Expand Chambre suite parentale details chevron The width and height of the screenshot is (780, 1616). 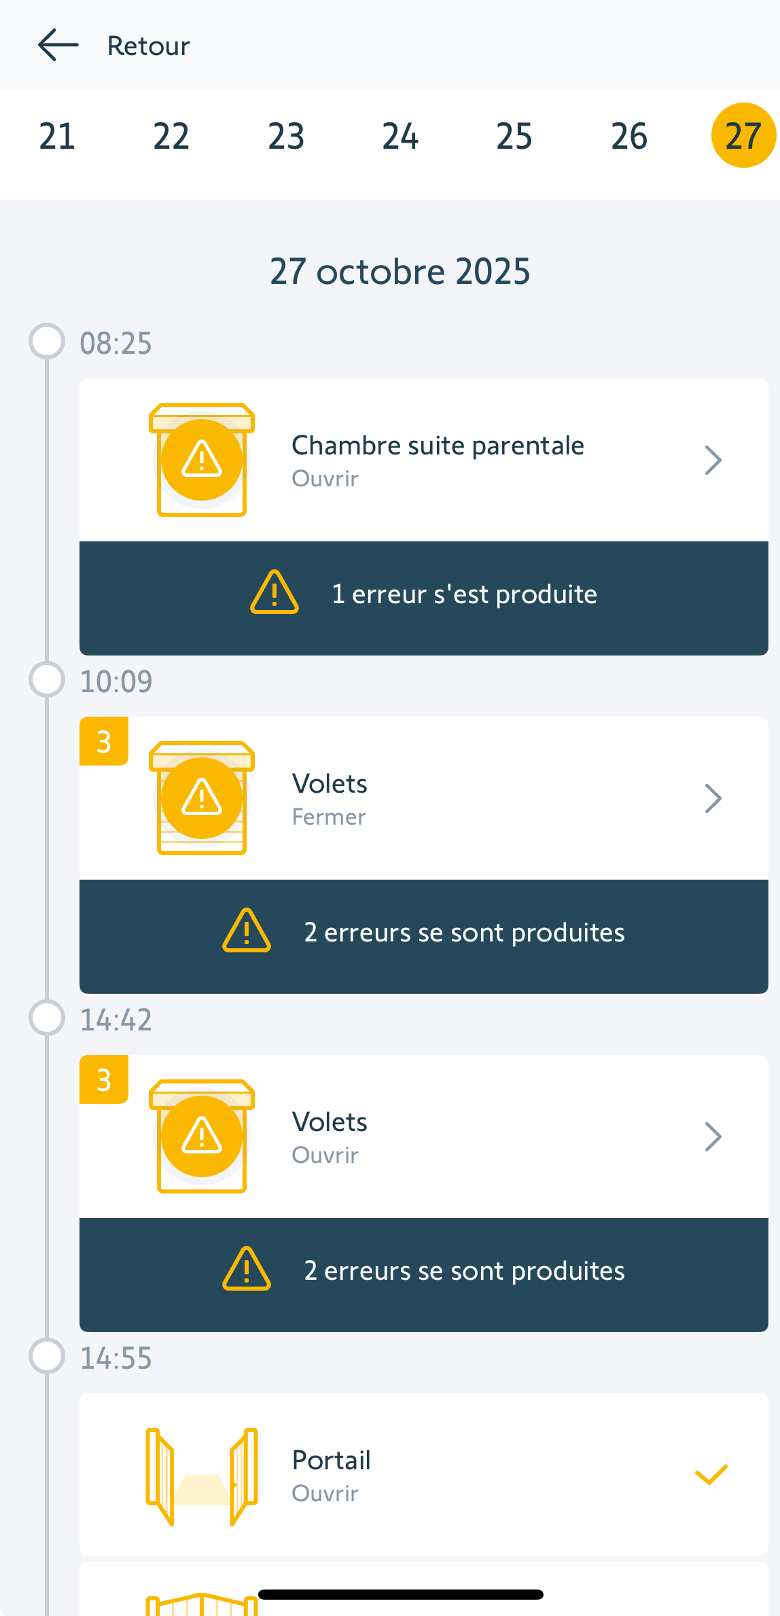[713, 460]
